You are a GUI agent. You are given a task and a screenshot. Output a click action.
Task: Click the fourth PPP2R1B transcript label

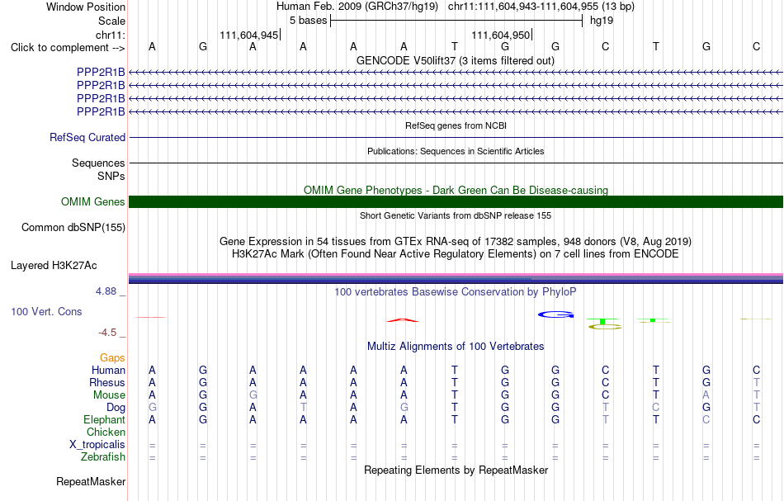coord(101,111)
